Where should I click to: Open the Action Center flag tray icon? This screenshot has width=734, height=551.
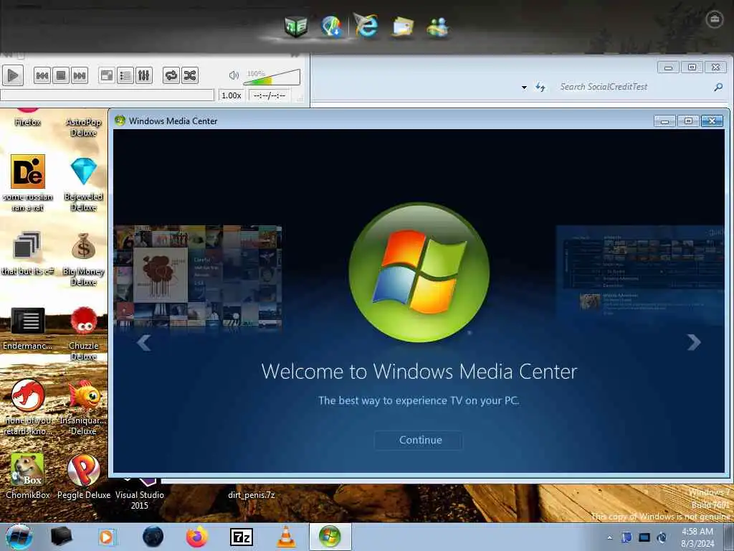[626, 537]
